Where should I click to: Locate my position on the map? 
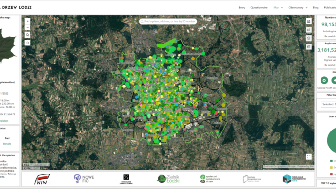[28, 43]
